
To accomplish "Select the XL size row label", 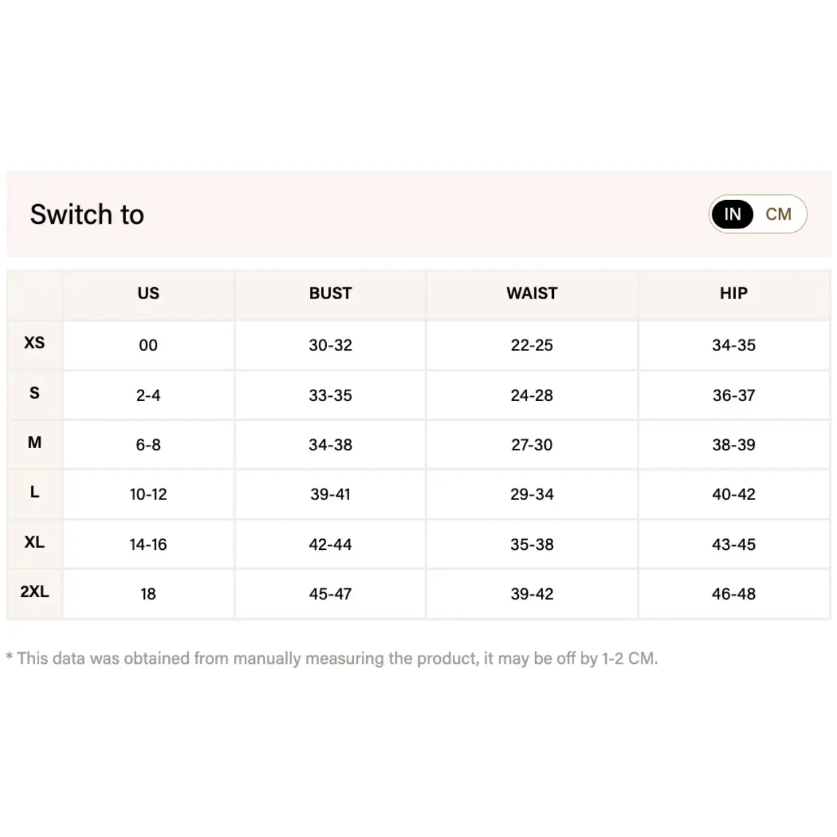I will click(34, 542).
